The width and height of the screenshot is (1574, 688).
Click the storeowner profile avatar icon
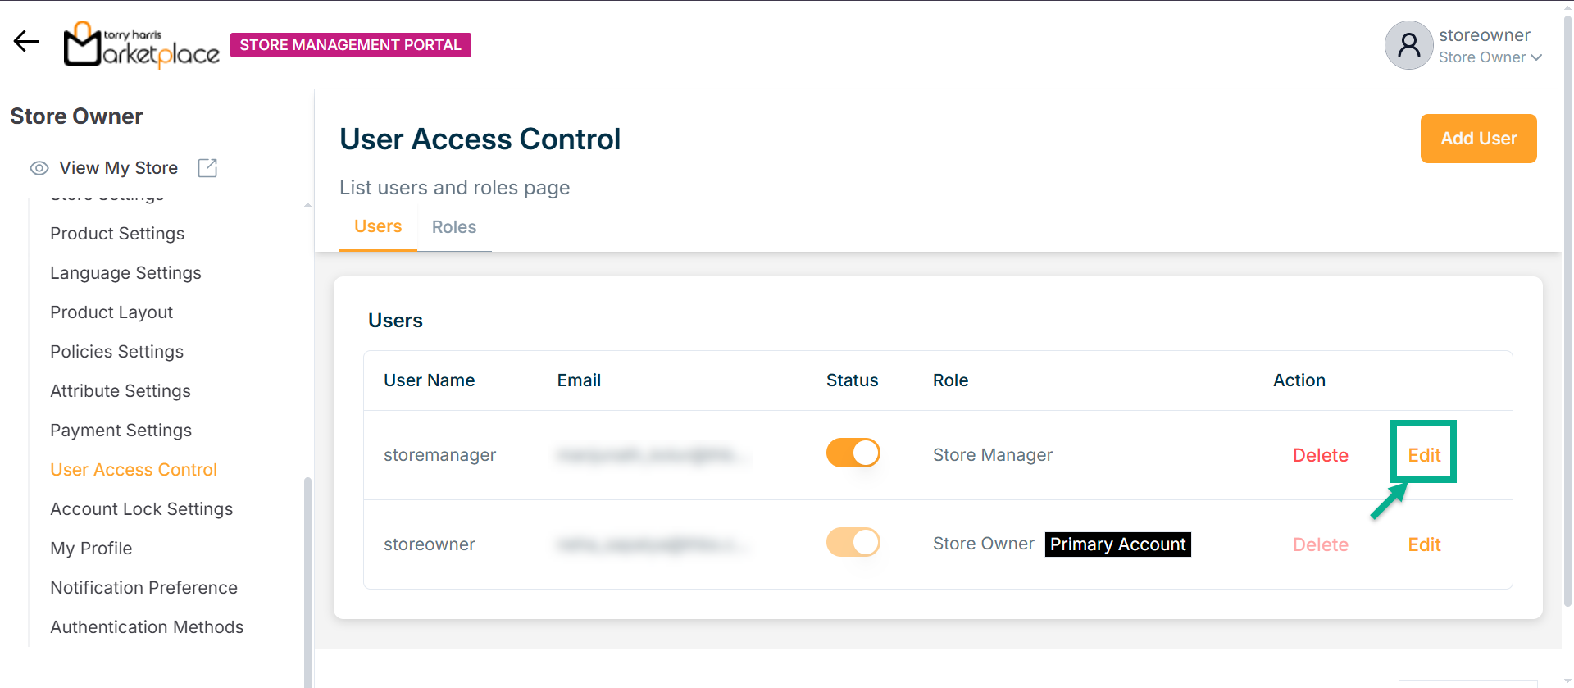tap(1408, 45)
